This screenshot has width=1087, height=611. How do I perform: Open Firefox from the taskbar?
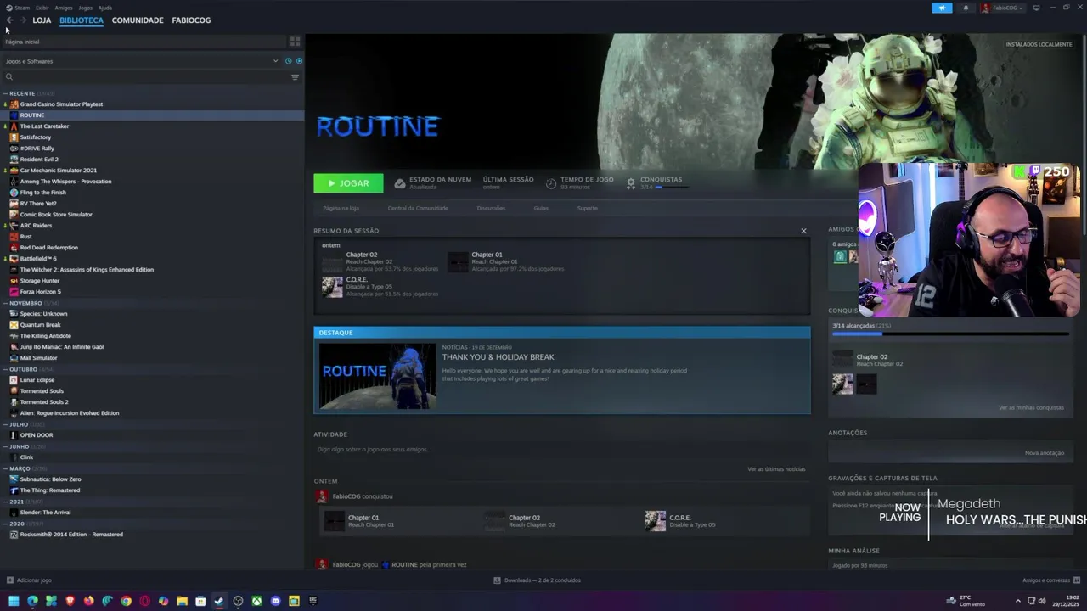(x=88, y=601)
